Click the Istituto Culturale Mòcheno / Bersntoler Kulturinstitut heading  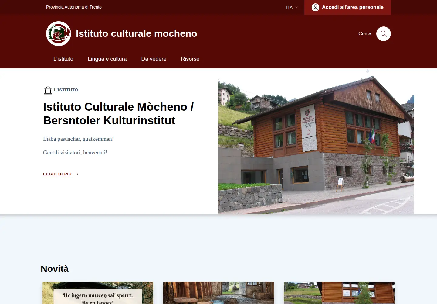click(118, 114)
